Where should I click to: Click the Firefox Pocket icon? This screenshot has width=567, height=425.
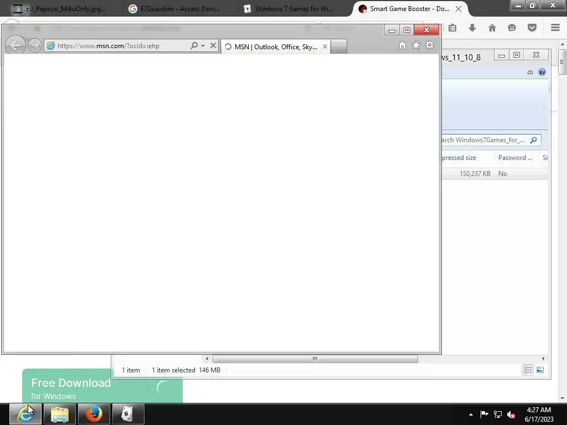532,28
